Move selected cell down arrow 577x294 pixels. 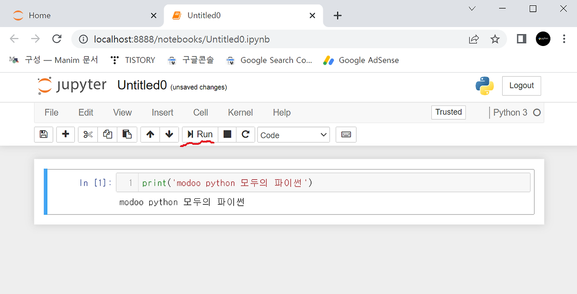(x=169, y=134)
